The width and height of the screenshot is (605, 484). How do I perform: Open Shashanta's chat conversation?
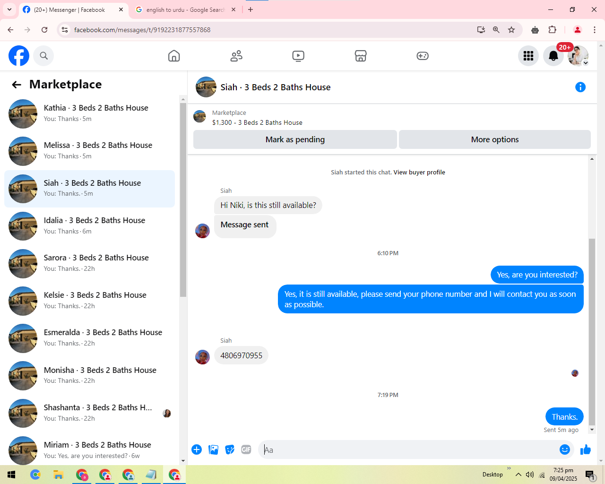click(90, 413)
